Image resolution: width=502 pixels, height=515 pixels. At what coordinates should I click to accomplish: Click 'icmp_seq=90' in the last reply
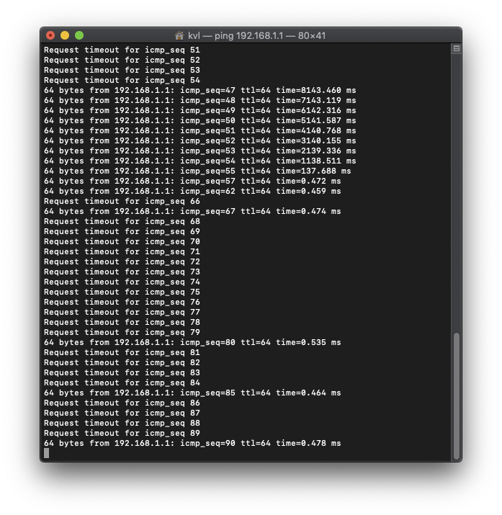click(207, 444)
